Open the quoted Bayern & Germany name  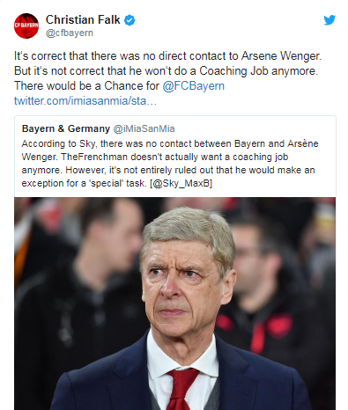point(66,128)
